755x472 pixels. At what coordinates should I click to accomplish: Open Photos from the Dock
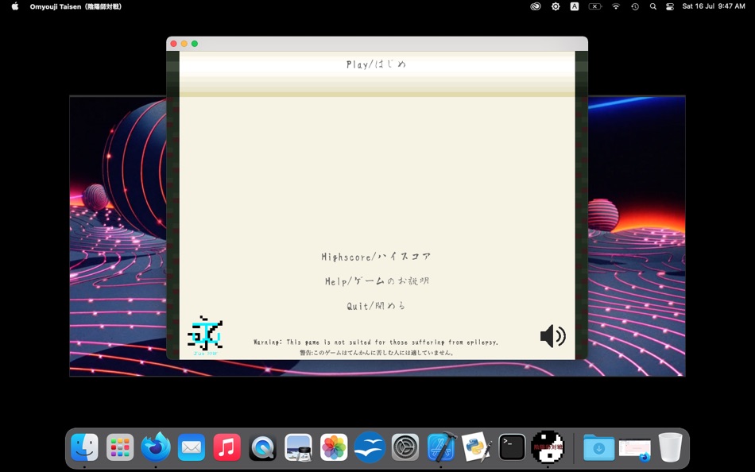tap(334, 447)
